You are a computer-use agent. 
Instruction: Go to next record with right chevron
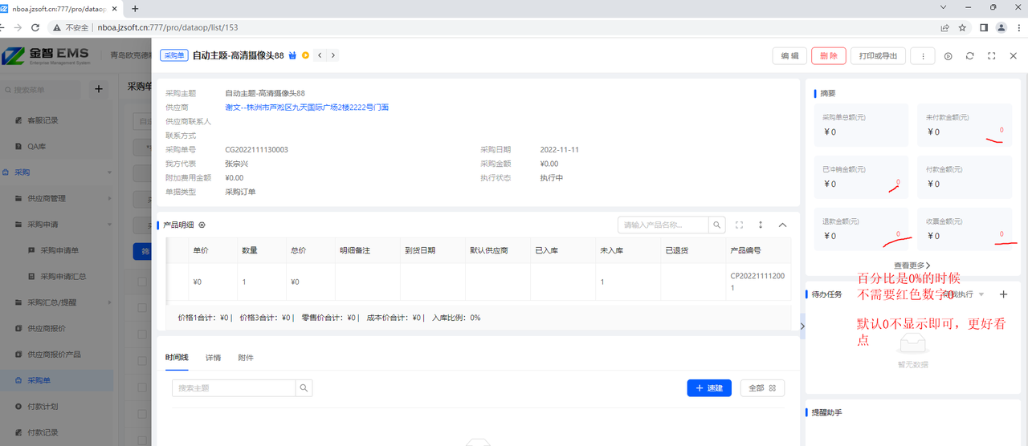(332, 55)
